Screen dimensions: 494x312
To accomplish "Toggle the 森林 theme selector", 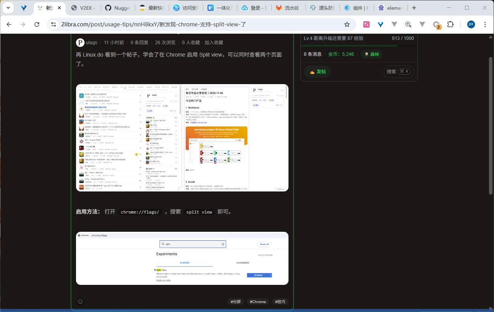I will tap(371, 54).
